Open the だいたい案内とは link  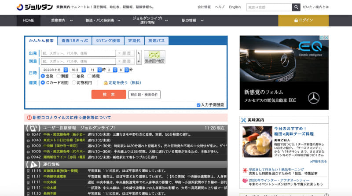coord(315,7)
